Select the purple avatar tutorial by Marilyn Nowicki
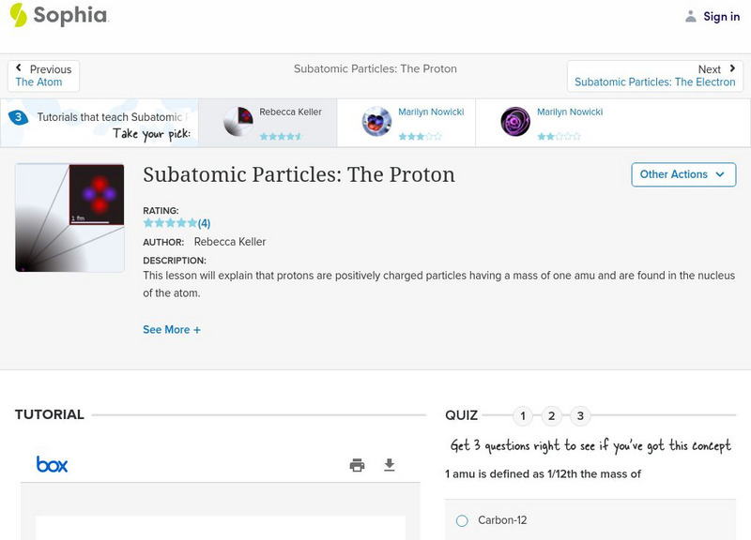 click(515, 122)
